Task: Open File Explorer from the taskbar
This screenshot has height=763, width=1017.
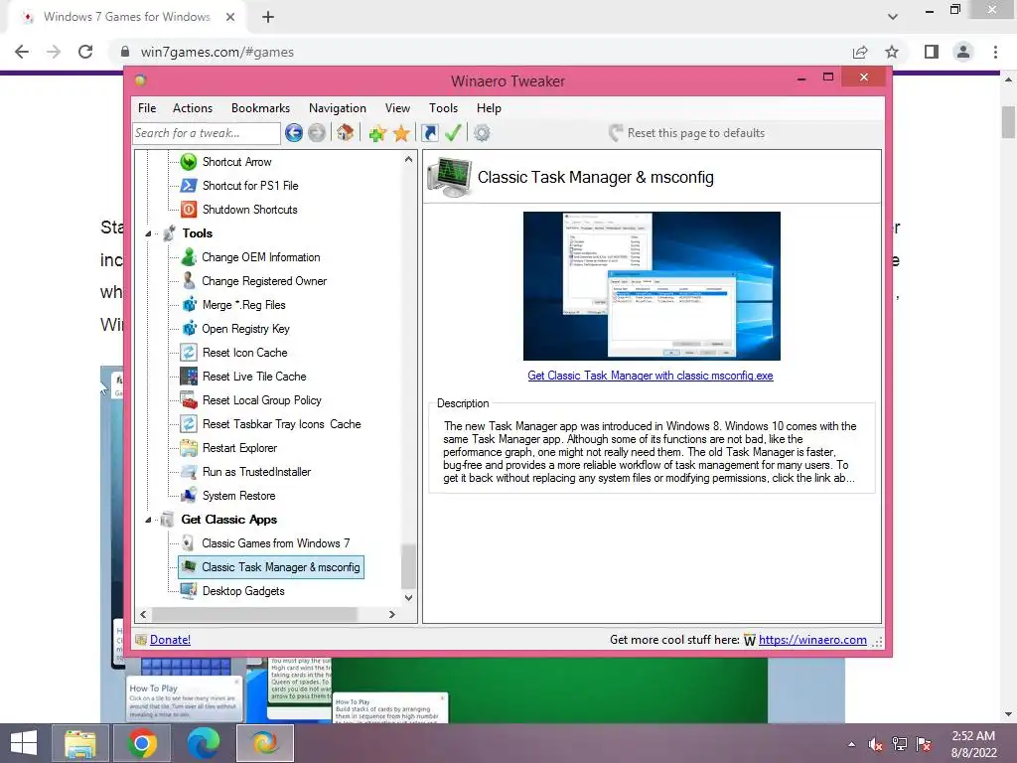Action: [80, 743]
